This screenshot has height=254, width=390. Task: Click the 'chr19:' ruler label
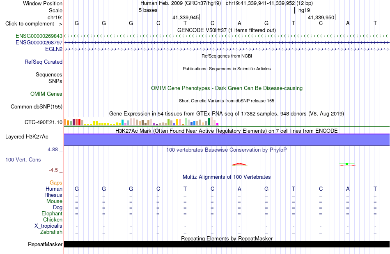click(x=55, y=17)
